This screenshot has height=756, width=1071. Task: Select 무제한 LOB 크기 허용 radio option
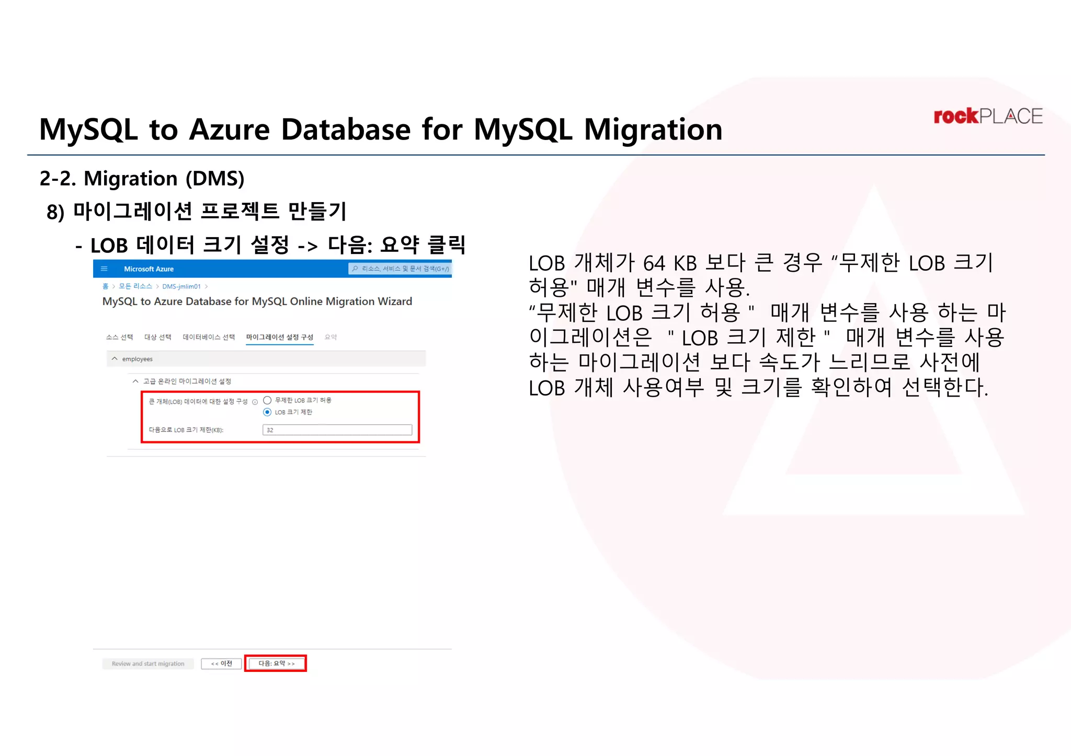pos(267,400)
